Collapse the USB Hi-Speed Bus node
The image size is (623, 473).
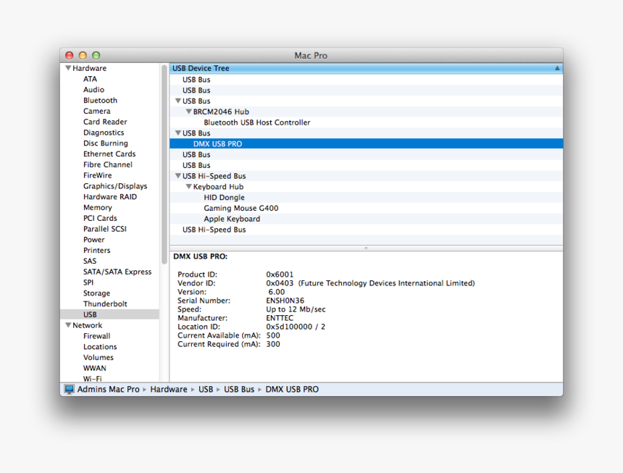coord(177,175)
